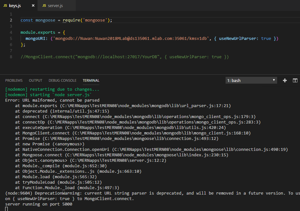Open the Problems panel tab

14,80
